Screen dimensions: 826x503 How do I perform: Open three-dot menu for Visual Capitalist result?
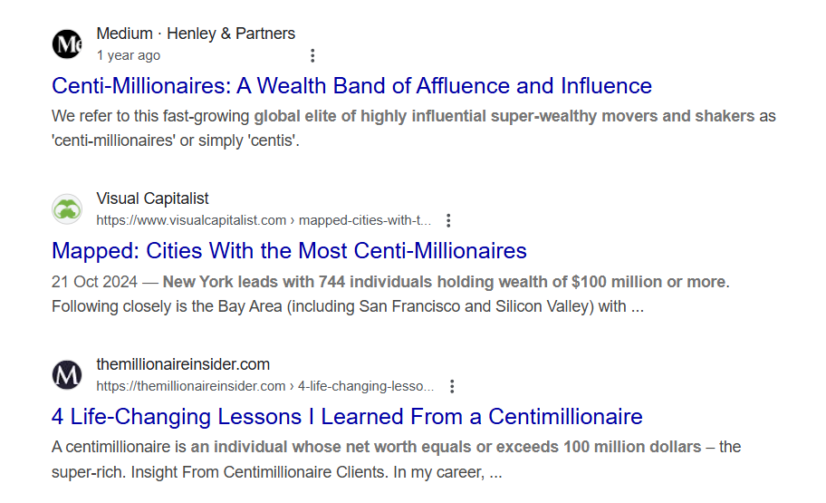pos(448,221)
